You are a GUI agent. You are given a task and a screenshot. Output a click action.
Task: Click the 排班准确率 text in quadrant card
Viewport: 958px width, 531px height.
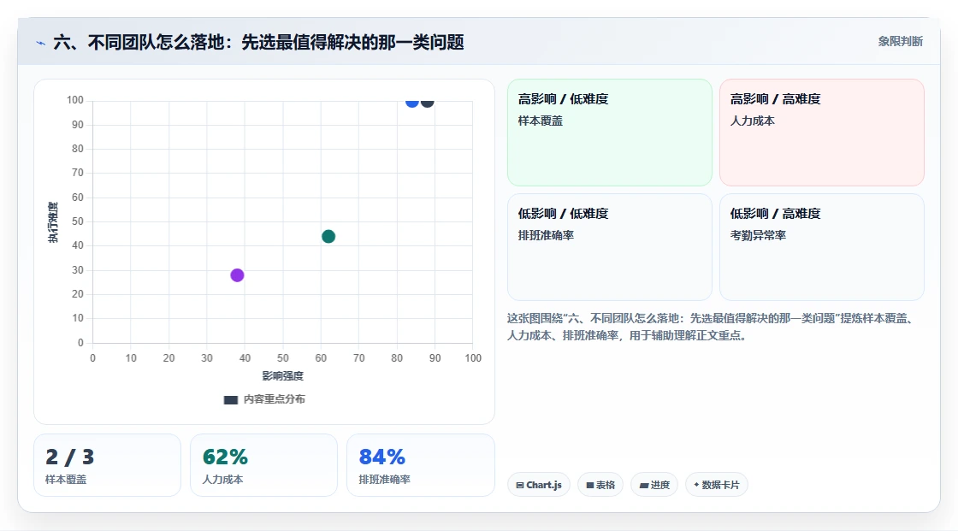coord(546,235)
